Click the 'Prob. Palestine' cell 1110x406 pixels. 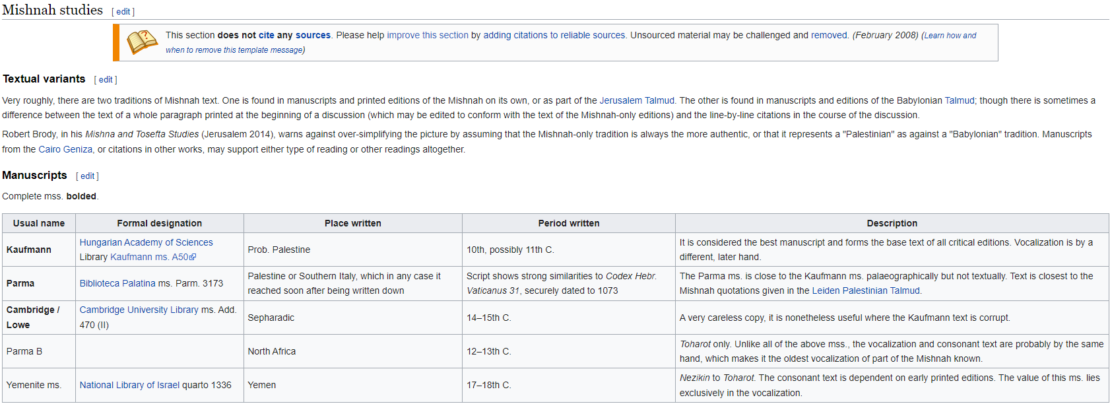(x=353, y=250)
